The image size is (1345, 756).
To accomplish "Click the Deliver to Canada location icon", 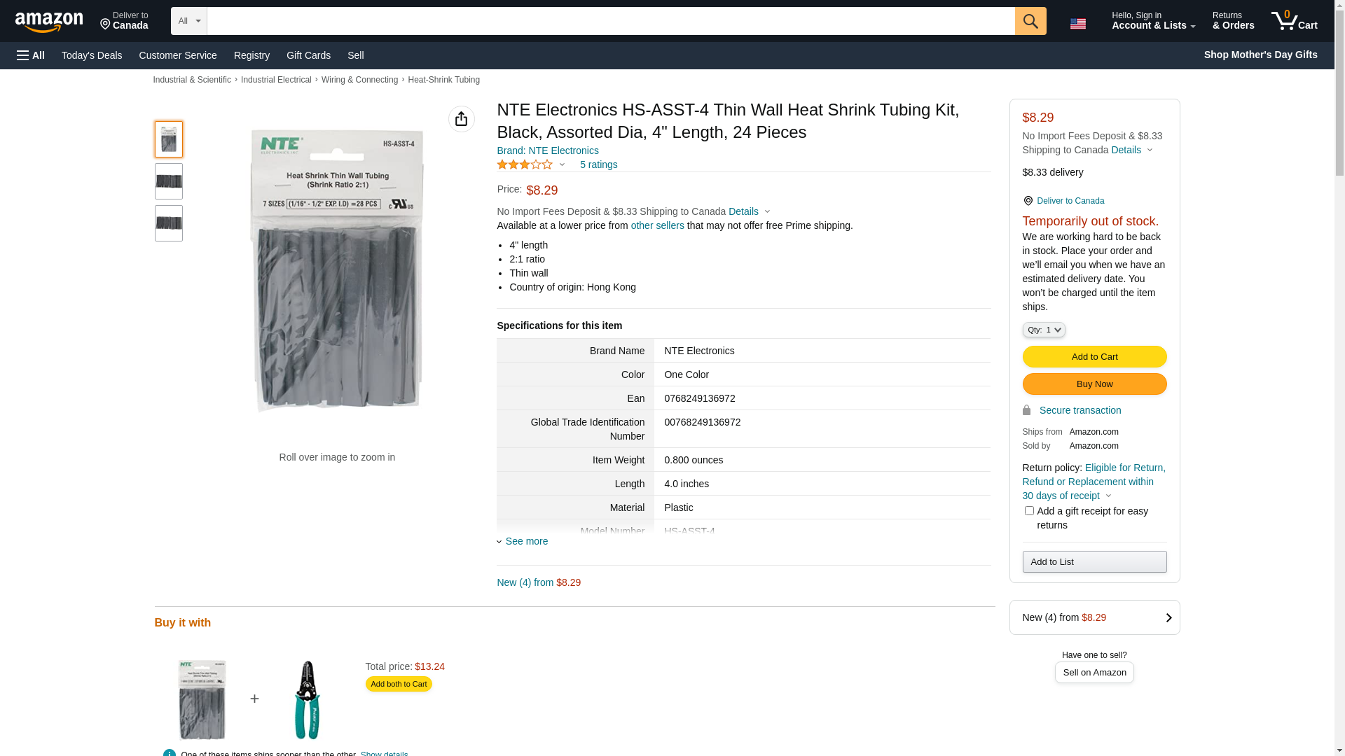I will tap(1028, 201).
